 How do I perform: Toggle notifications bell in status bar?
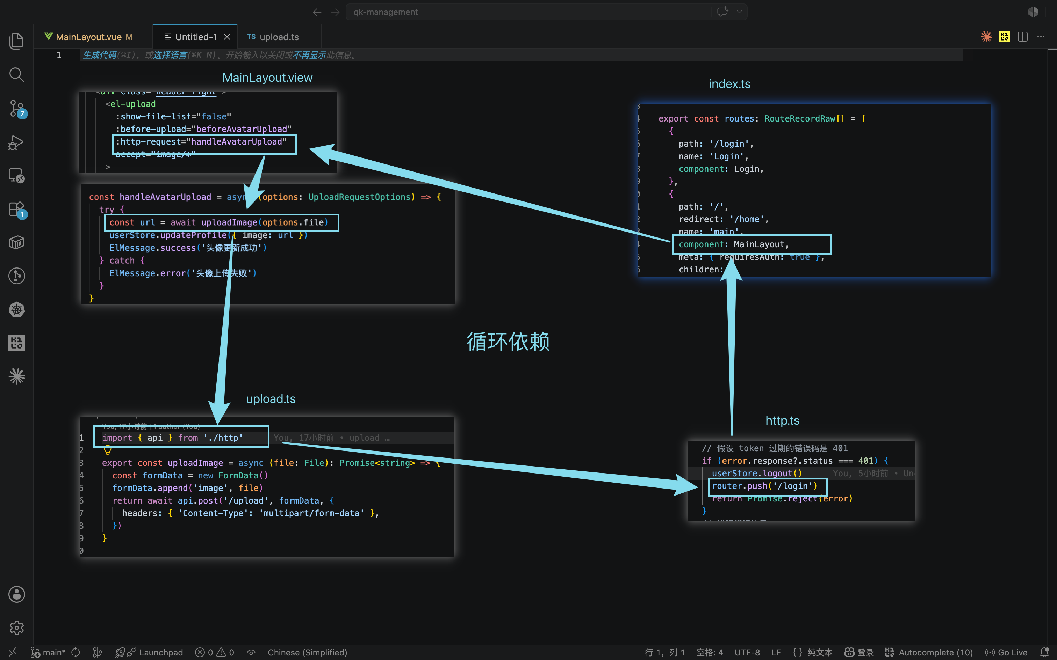(1044, 652)
